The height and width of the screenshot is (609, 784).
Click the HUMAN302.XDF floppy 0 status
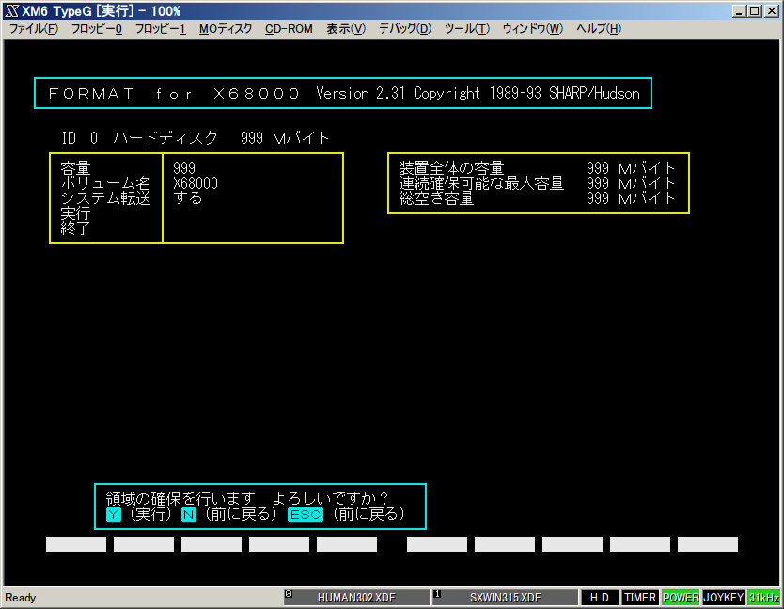tap(356, 598)
